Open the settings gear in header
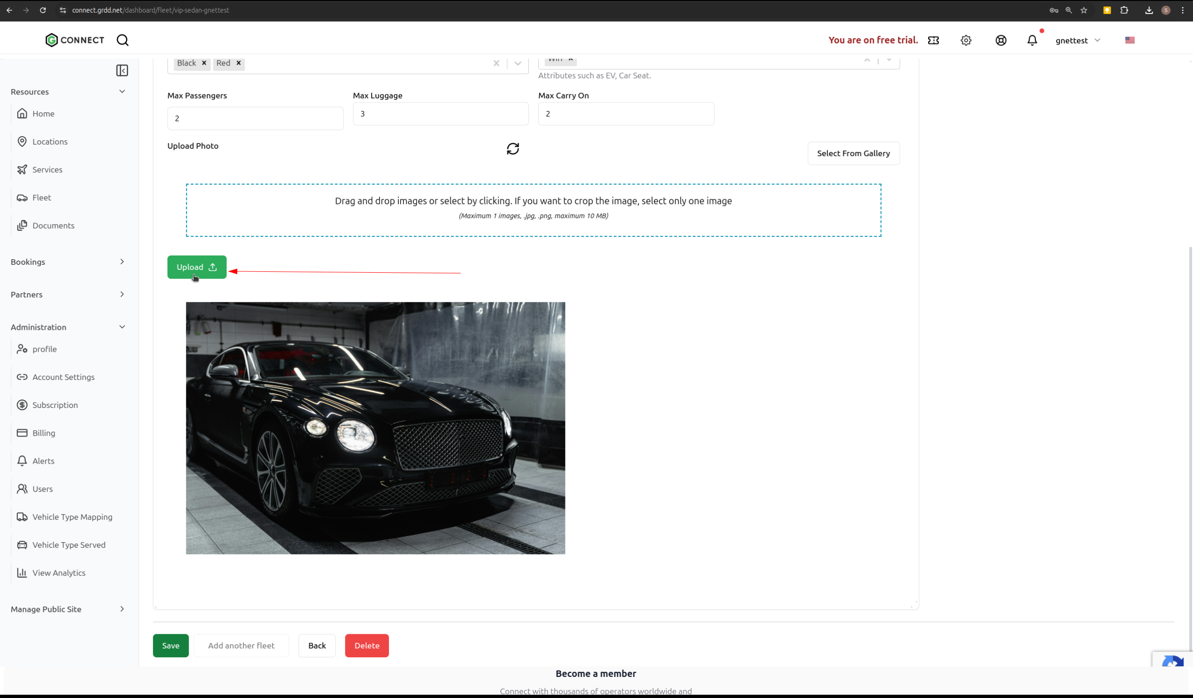 coord(966,40)
